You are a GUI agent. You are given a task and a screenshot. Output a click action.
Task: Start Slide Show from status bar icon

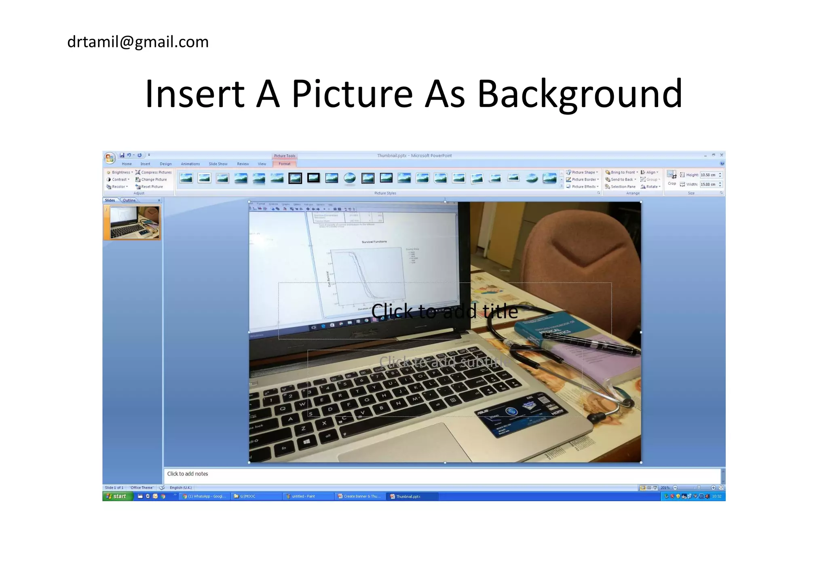click(655, 488)
